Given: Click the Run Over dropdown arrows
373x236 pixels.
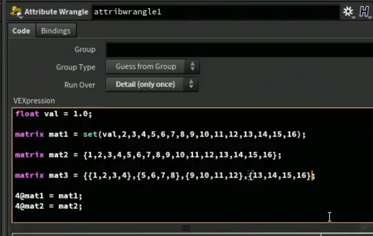Looking at the screenshot, I should [x=191, y=84].
